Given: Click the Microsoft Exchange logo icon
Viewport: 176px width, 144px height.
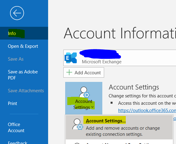Looking at the screenshot, I should point(71,58).
